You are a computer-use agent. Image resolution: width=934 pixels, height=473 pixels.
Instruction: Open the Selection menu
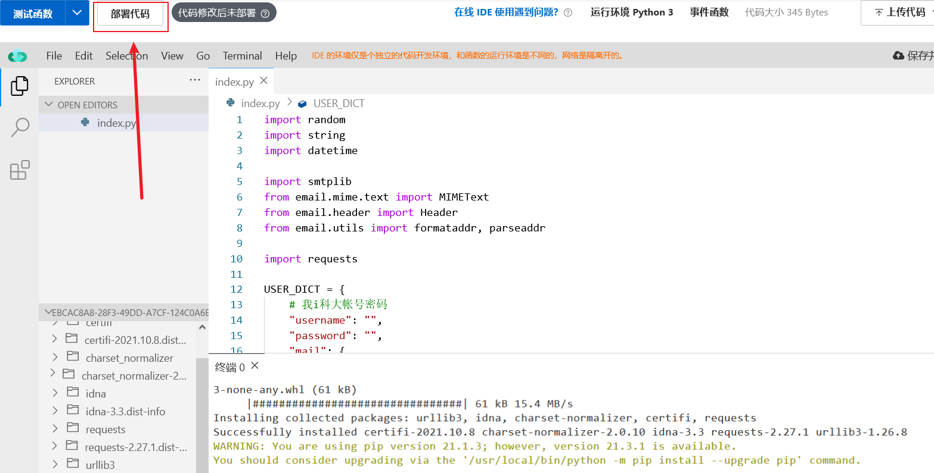(x=127, y=56)
